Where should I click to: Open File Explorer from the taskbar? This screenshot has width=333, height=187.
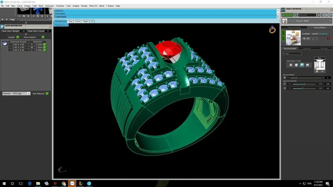click(x=38, y=183)
